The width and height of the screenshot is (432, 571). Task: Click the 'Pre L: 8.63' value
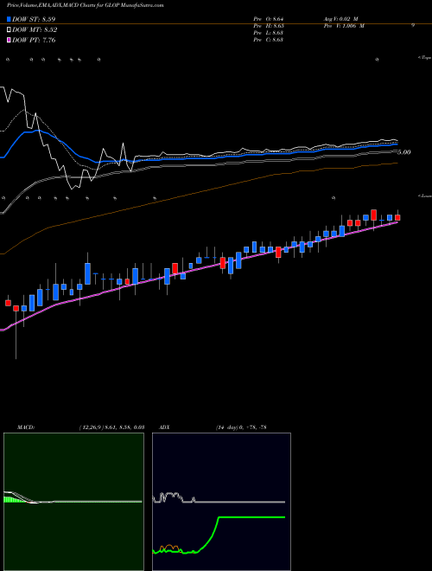coord(269,33)
